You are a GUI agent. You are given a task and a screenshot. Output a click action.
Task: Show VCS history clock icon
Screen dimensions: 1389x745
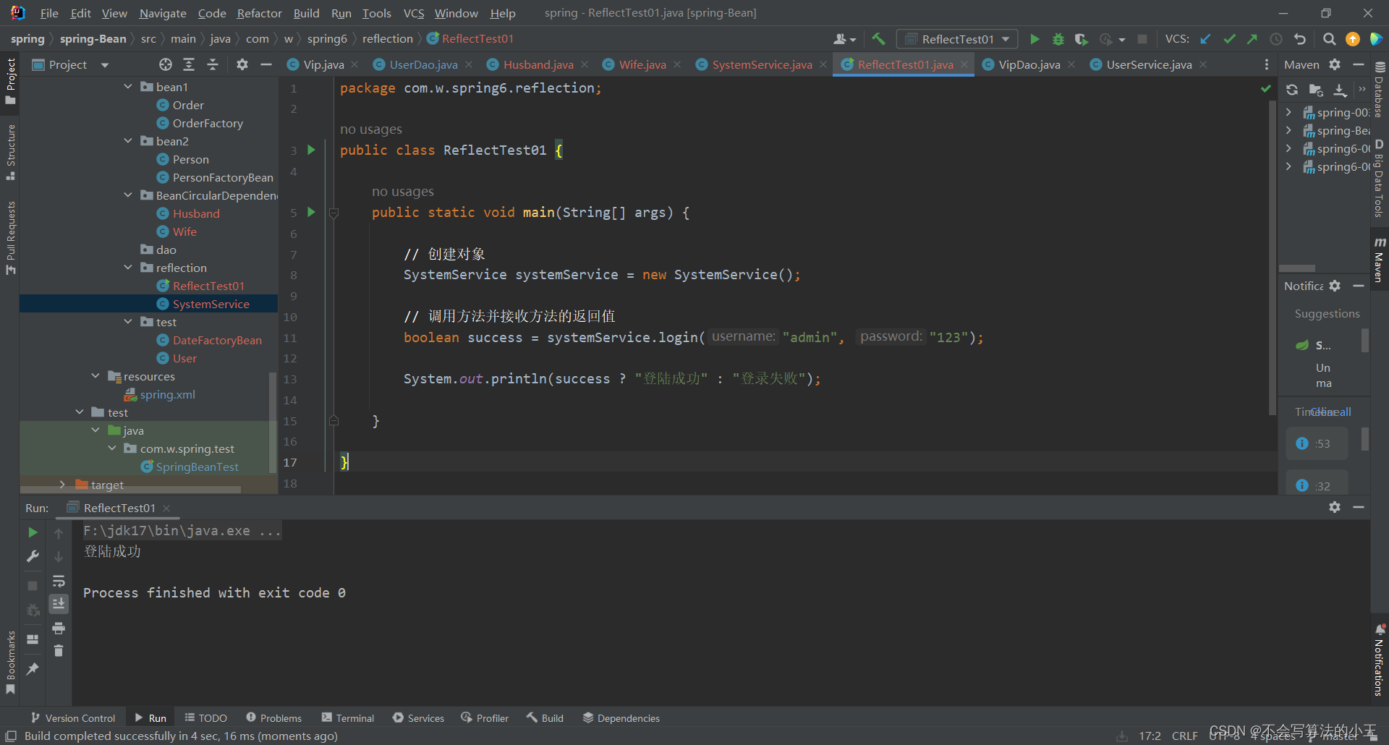pyautogui.click(x=1276, y=39)
